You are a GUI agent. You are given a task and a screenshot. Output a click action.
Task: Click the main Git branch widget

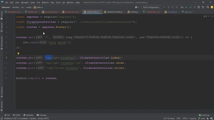202,119
